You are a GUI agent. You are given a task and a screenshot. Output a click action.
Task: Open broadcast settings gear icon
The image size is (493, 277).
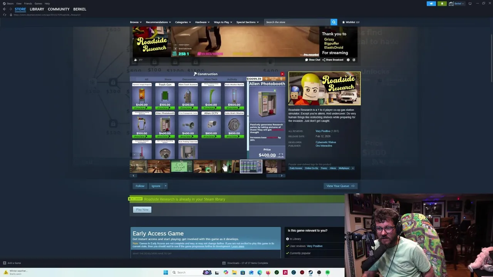[348, 60]
